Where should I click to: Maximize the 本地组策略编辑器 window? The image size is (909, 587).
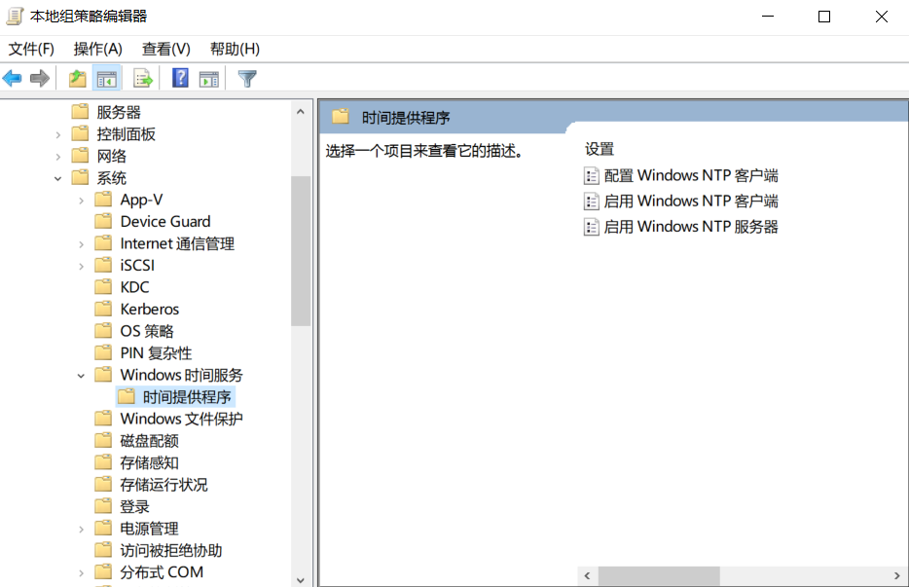click(x=823, y=17)
